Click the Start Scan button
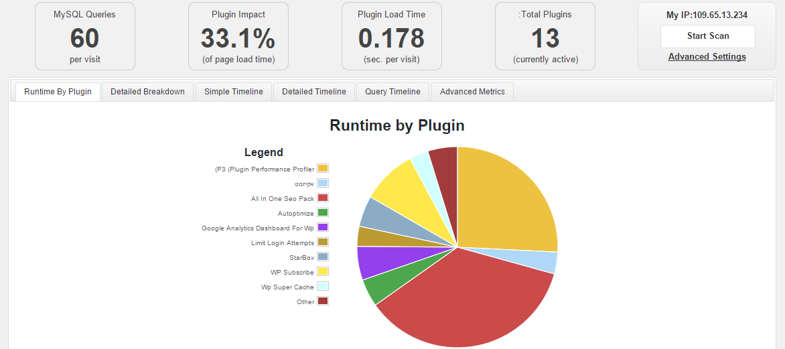 [x=707, y=36]
